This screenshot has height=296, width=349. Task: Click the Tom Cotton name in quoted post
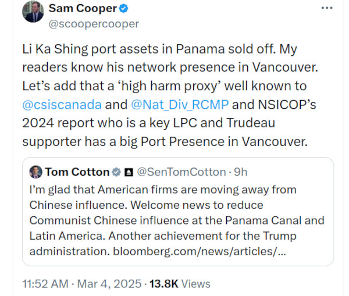click(x=77, y=172)
